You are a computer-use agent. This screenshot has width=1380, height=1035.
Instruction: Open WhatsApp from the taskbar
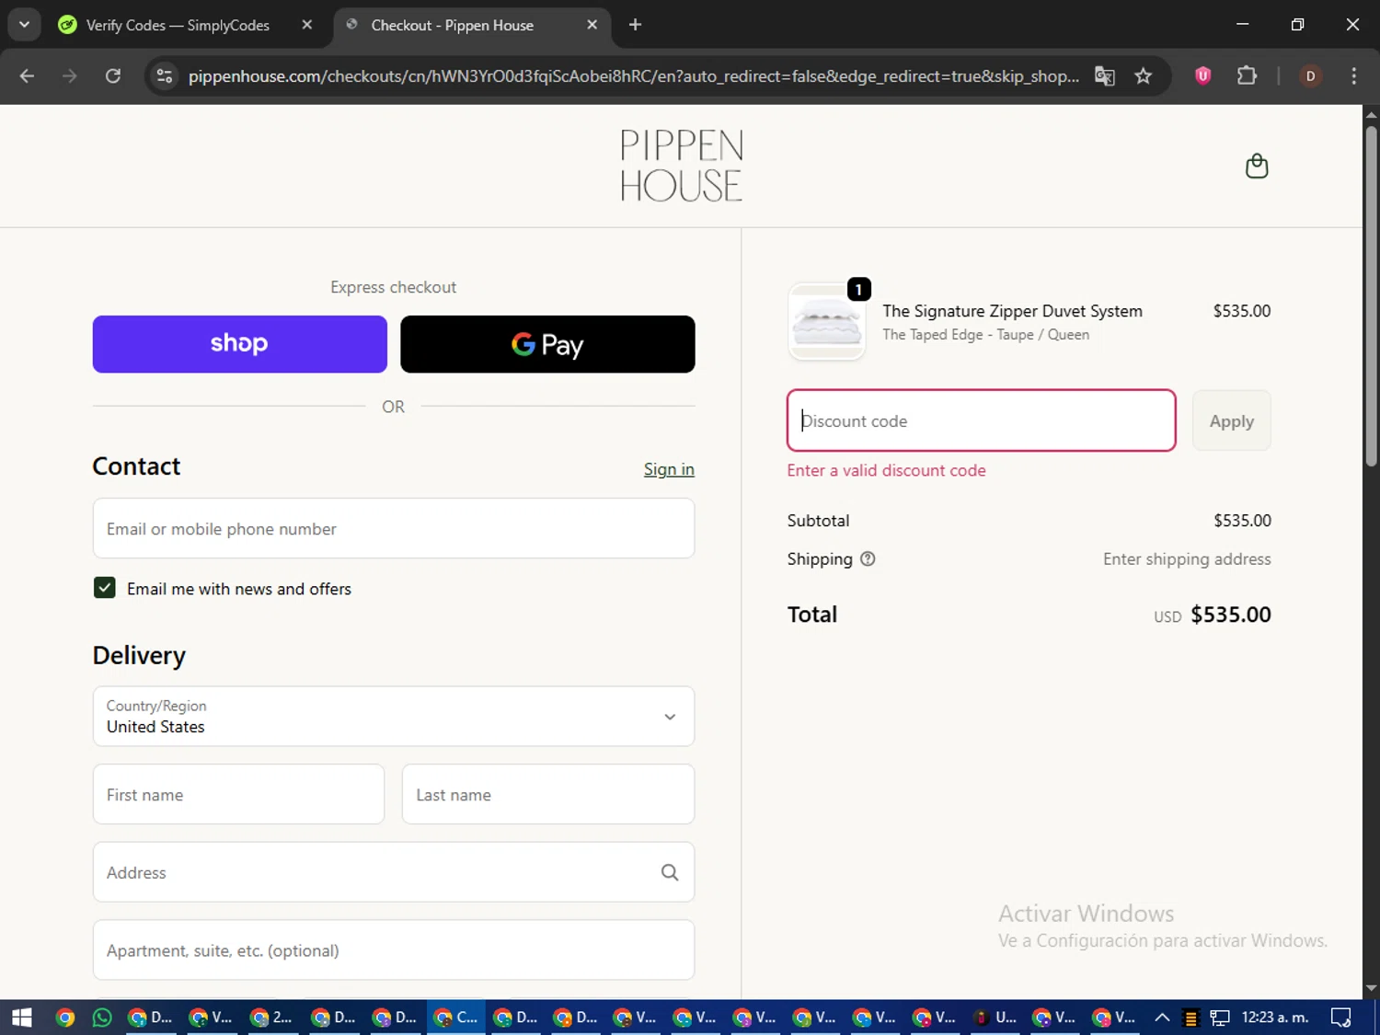(102, 1017)
